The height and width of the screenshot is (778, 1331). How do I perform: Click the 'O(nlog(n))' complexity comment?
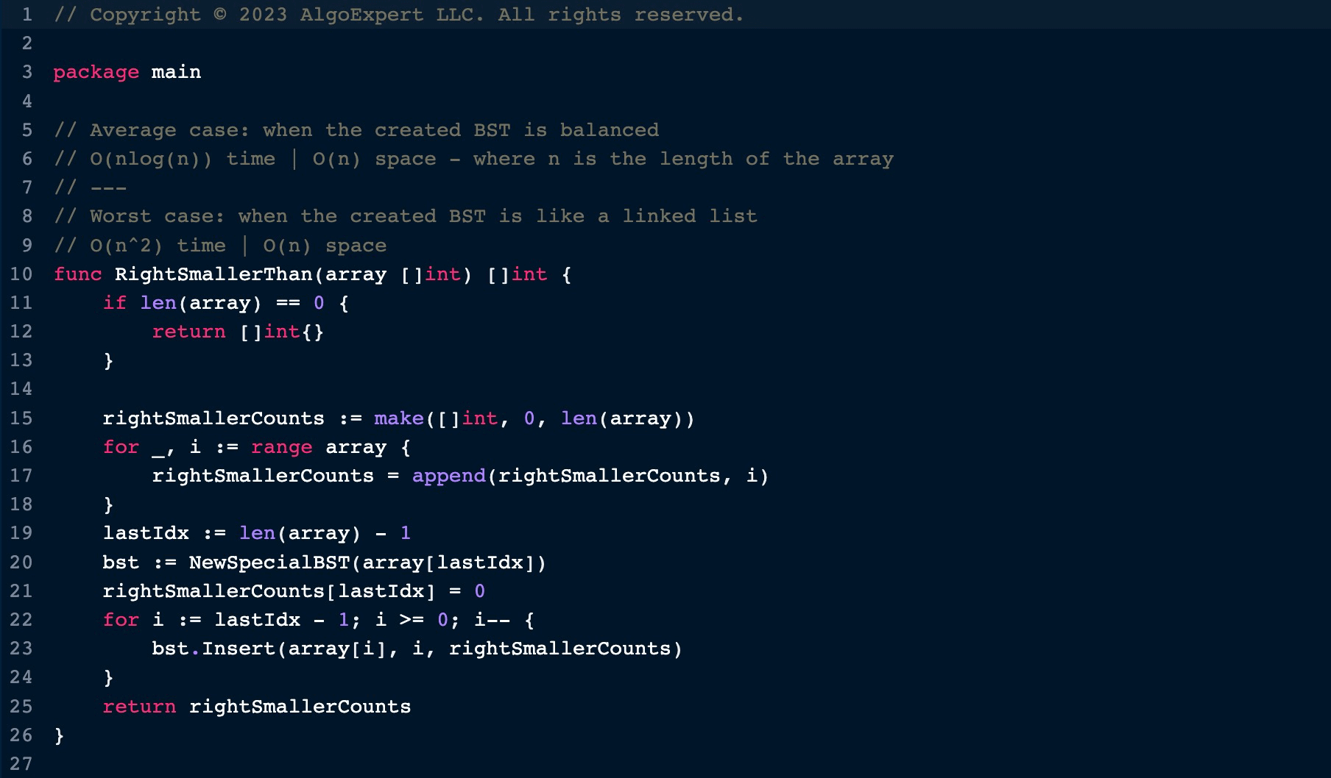151,159
